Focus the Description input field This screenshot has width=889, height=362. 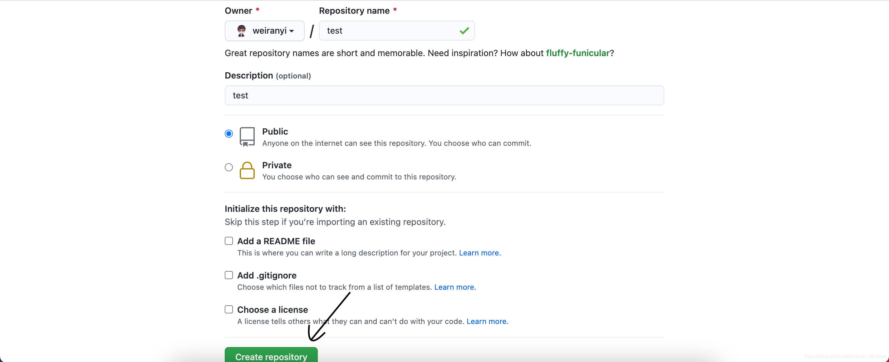[x=444, y=95]
